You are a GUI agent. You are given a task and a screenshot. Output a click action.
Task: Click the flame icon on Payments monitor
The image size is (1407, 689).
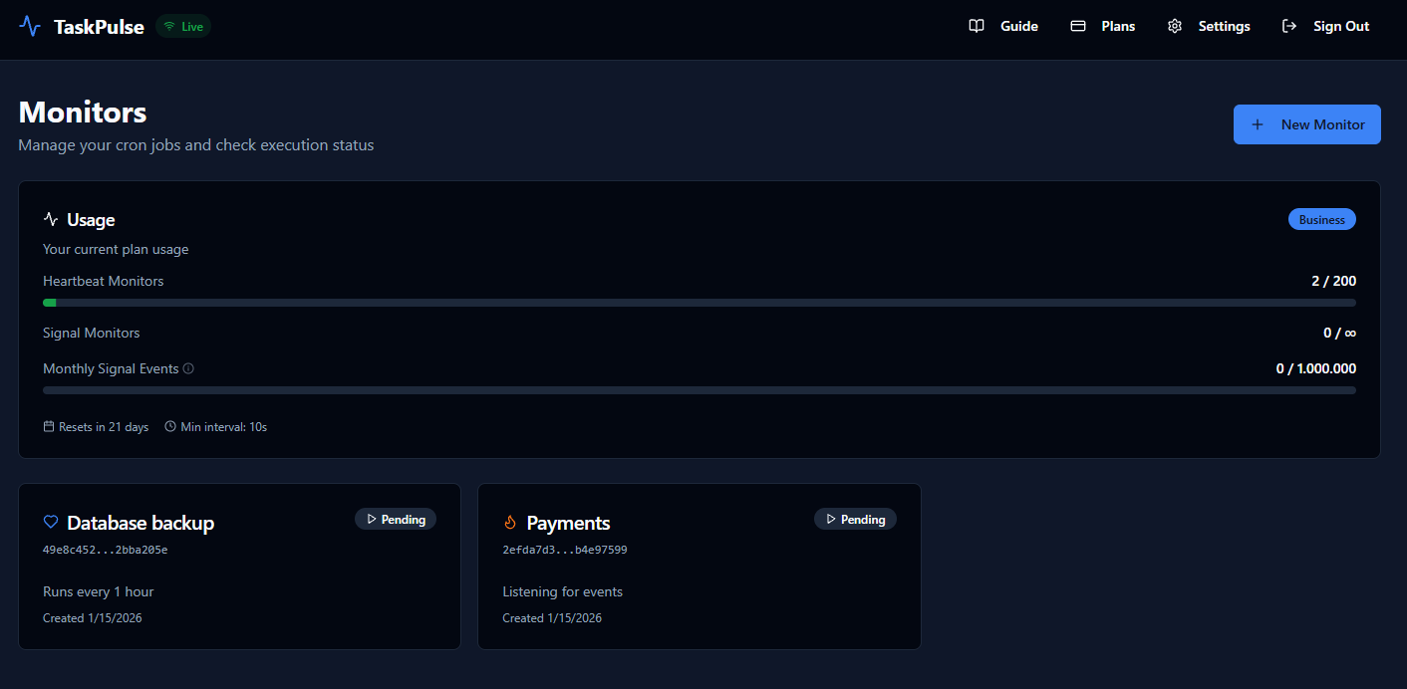pyautogui.click(x=510, y=521)
